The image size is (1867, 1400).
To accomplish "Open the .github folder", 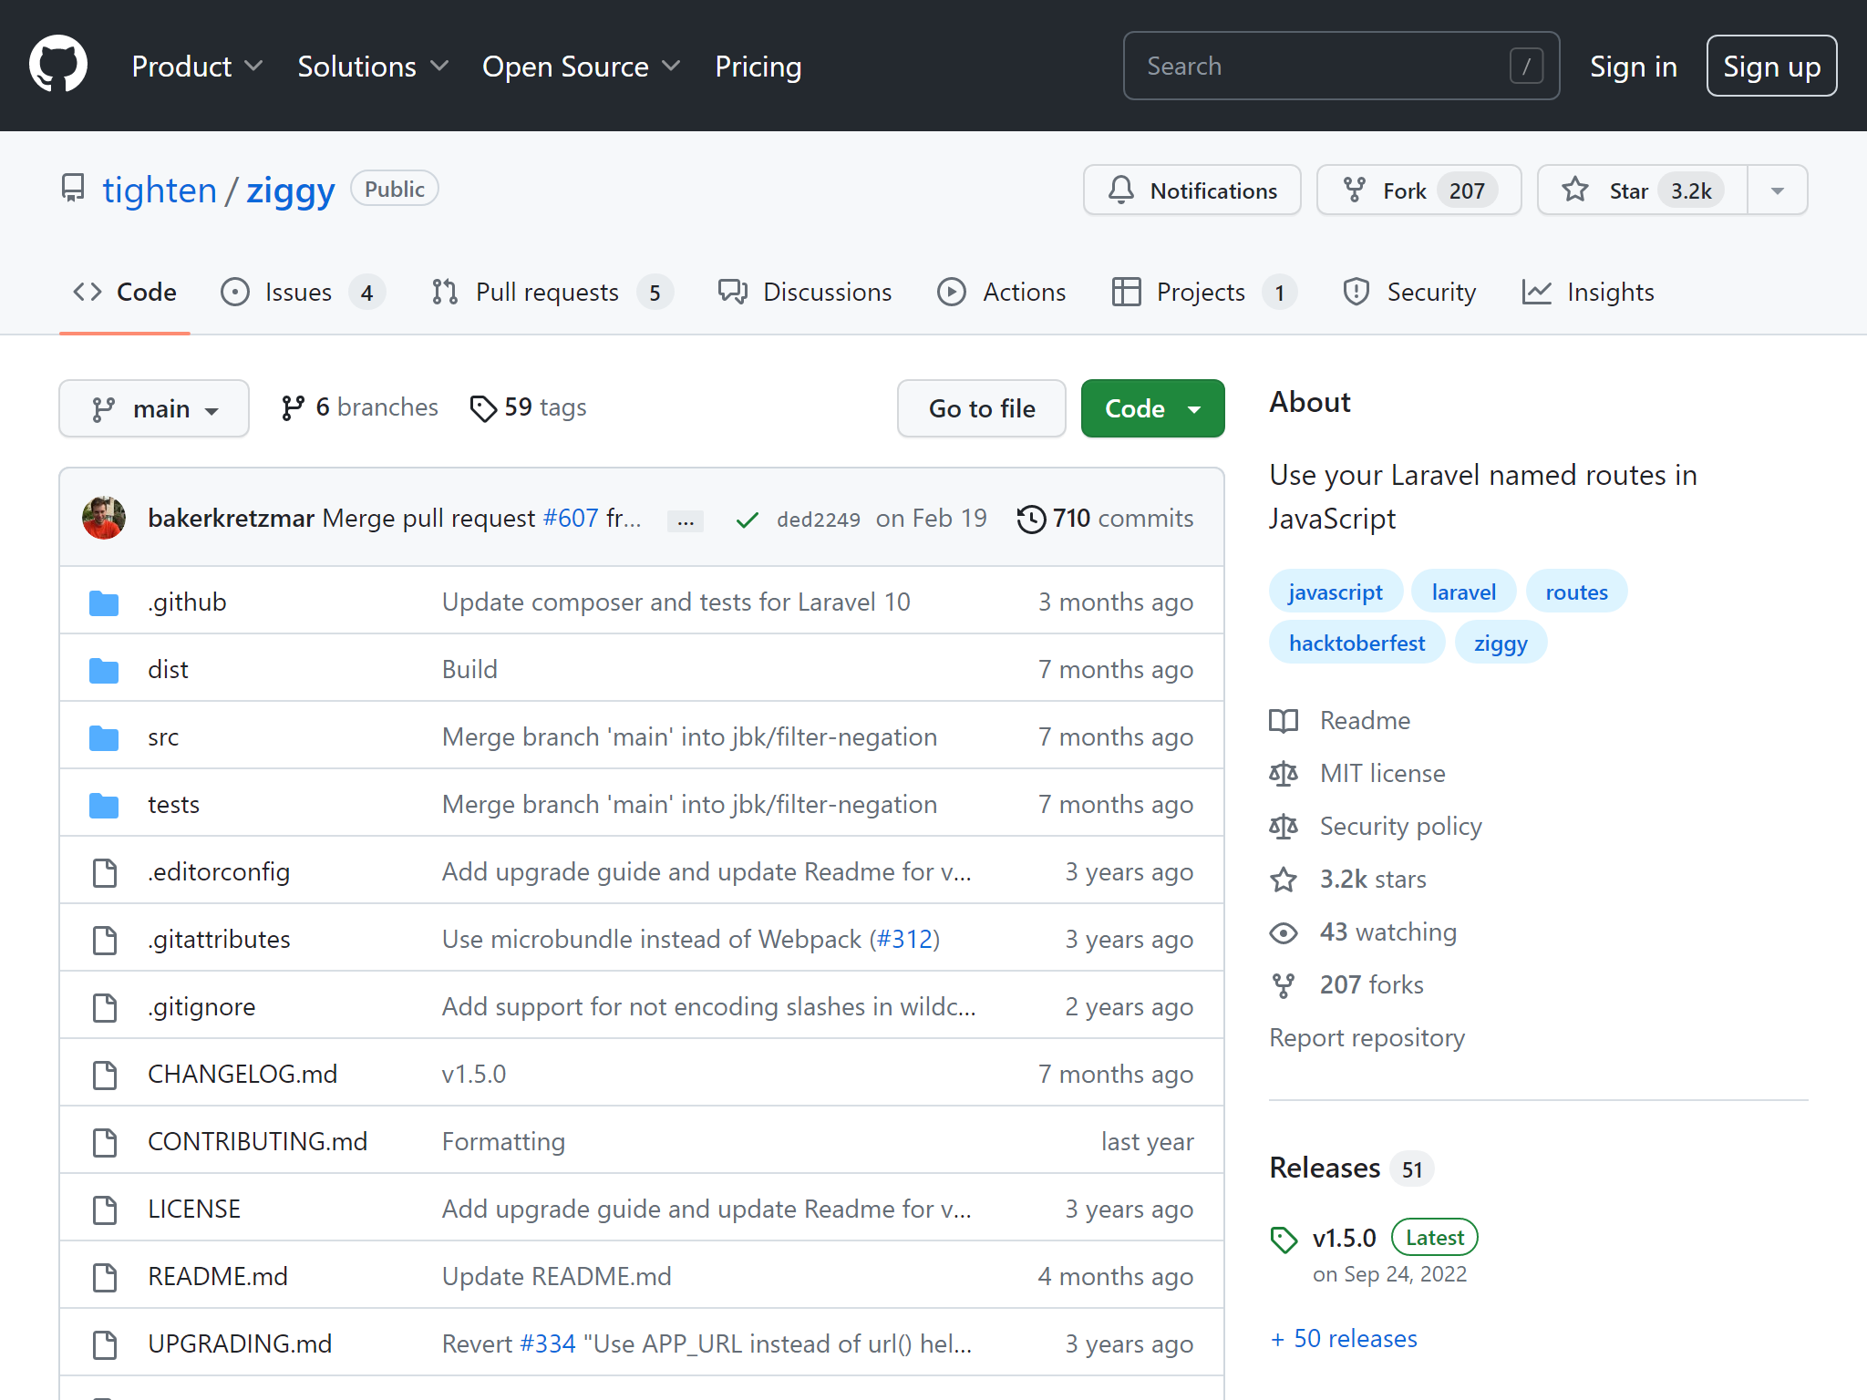I will coord(187,602).
